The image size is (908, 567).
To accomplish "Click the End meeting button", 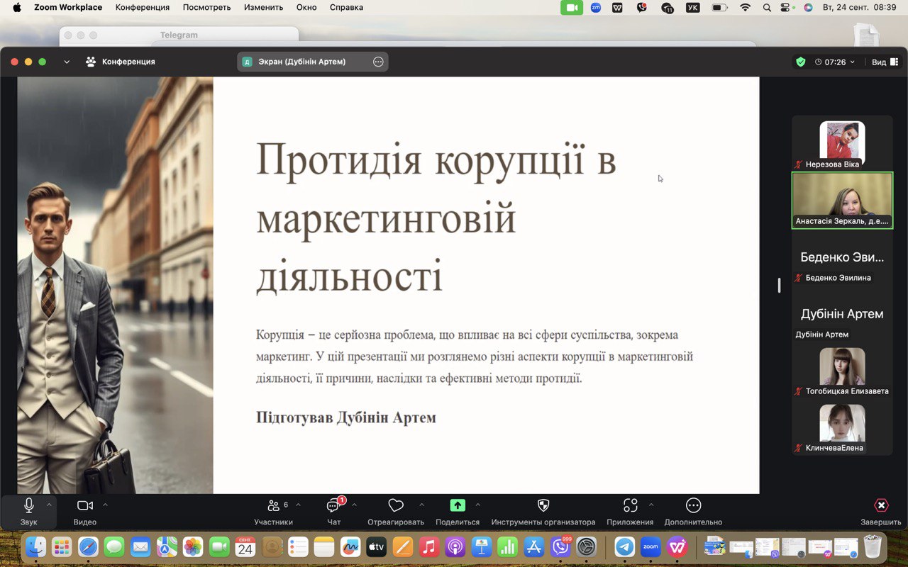I will coord(881,506).
